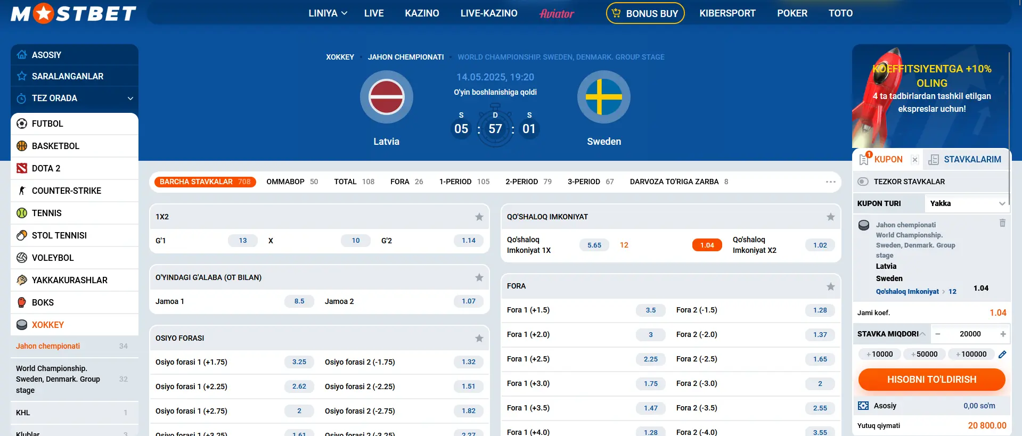1022x436 pixels.
Task: Favorite Qo'shaloq Imkoniyat market star
Action: (831, 217)
